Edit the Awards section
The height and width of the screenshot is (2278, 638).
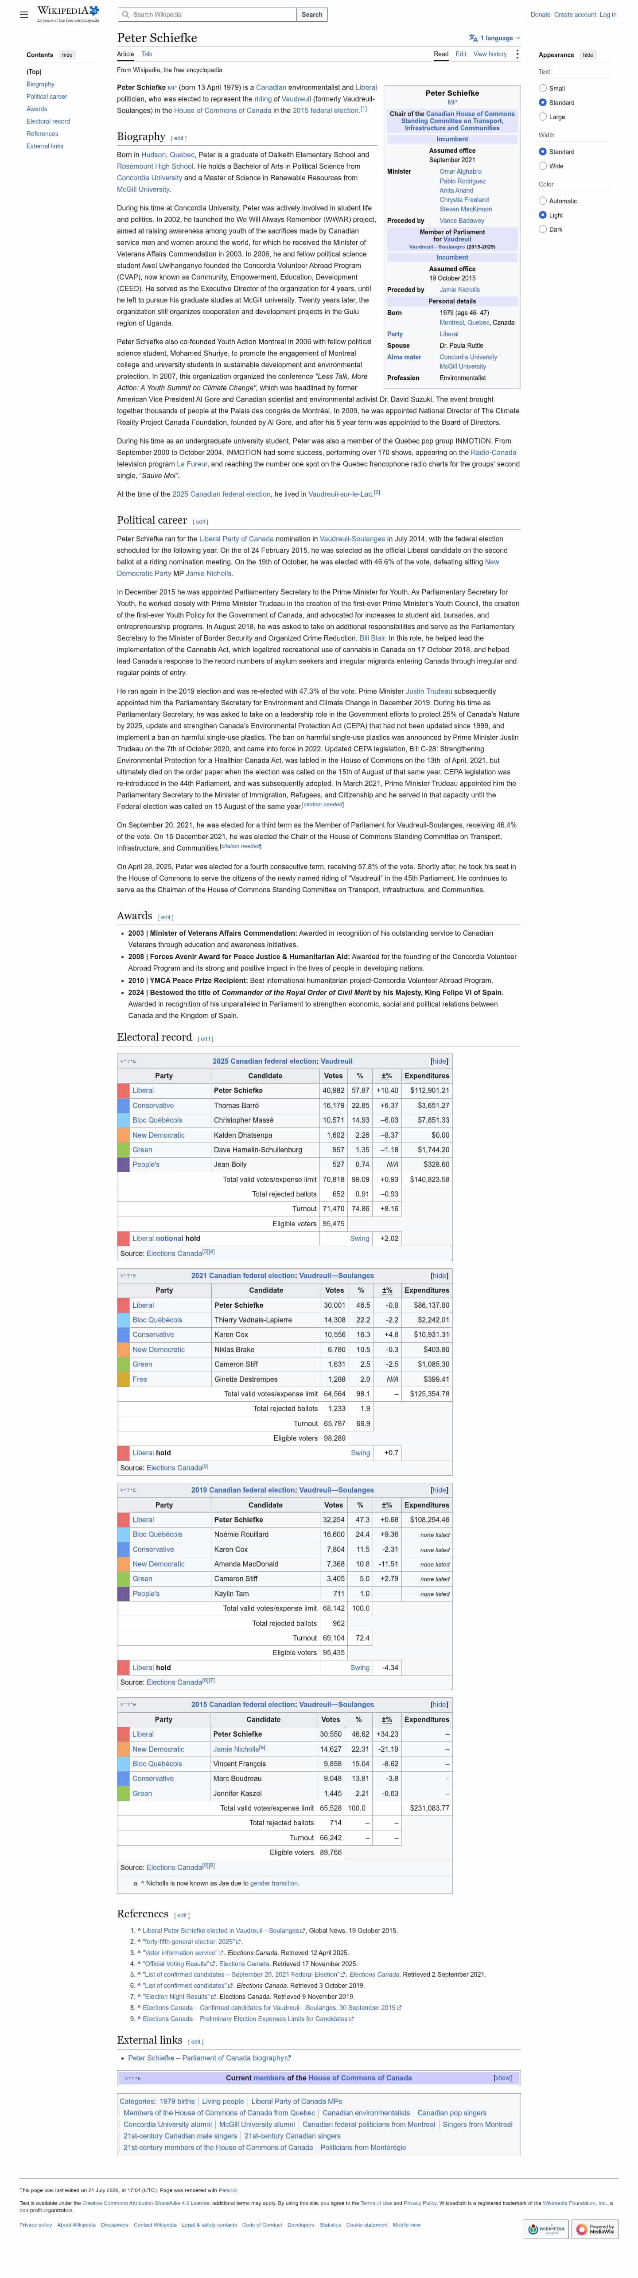click(x=165, y=917)
